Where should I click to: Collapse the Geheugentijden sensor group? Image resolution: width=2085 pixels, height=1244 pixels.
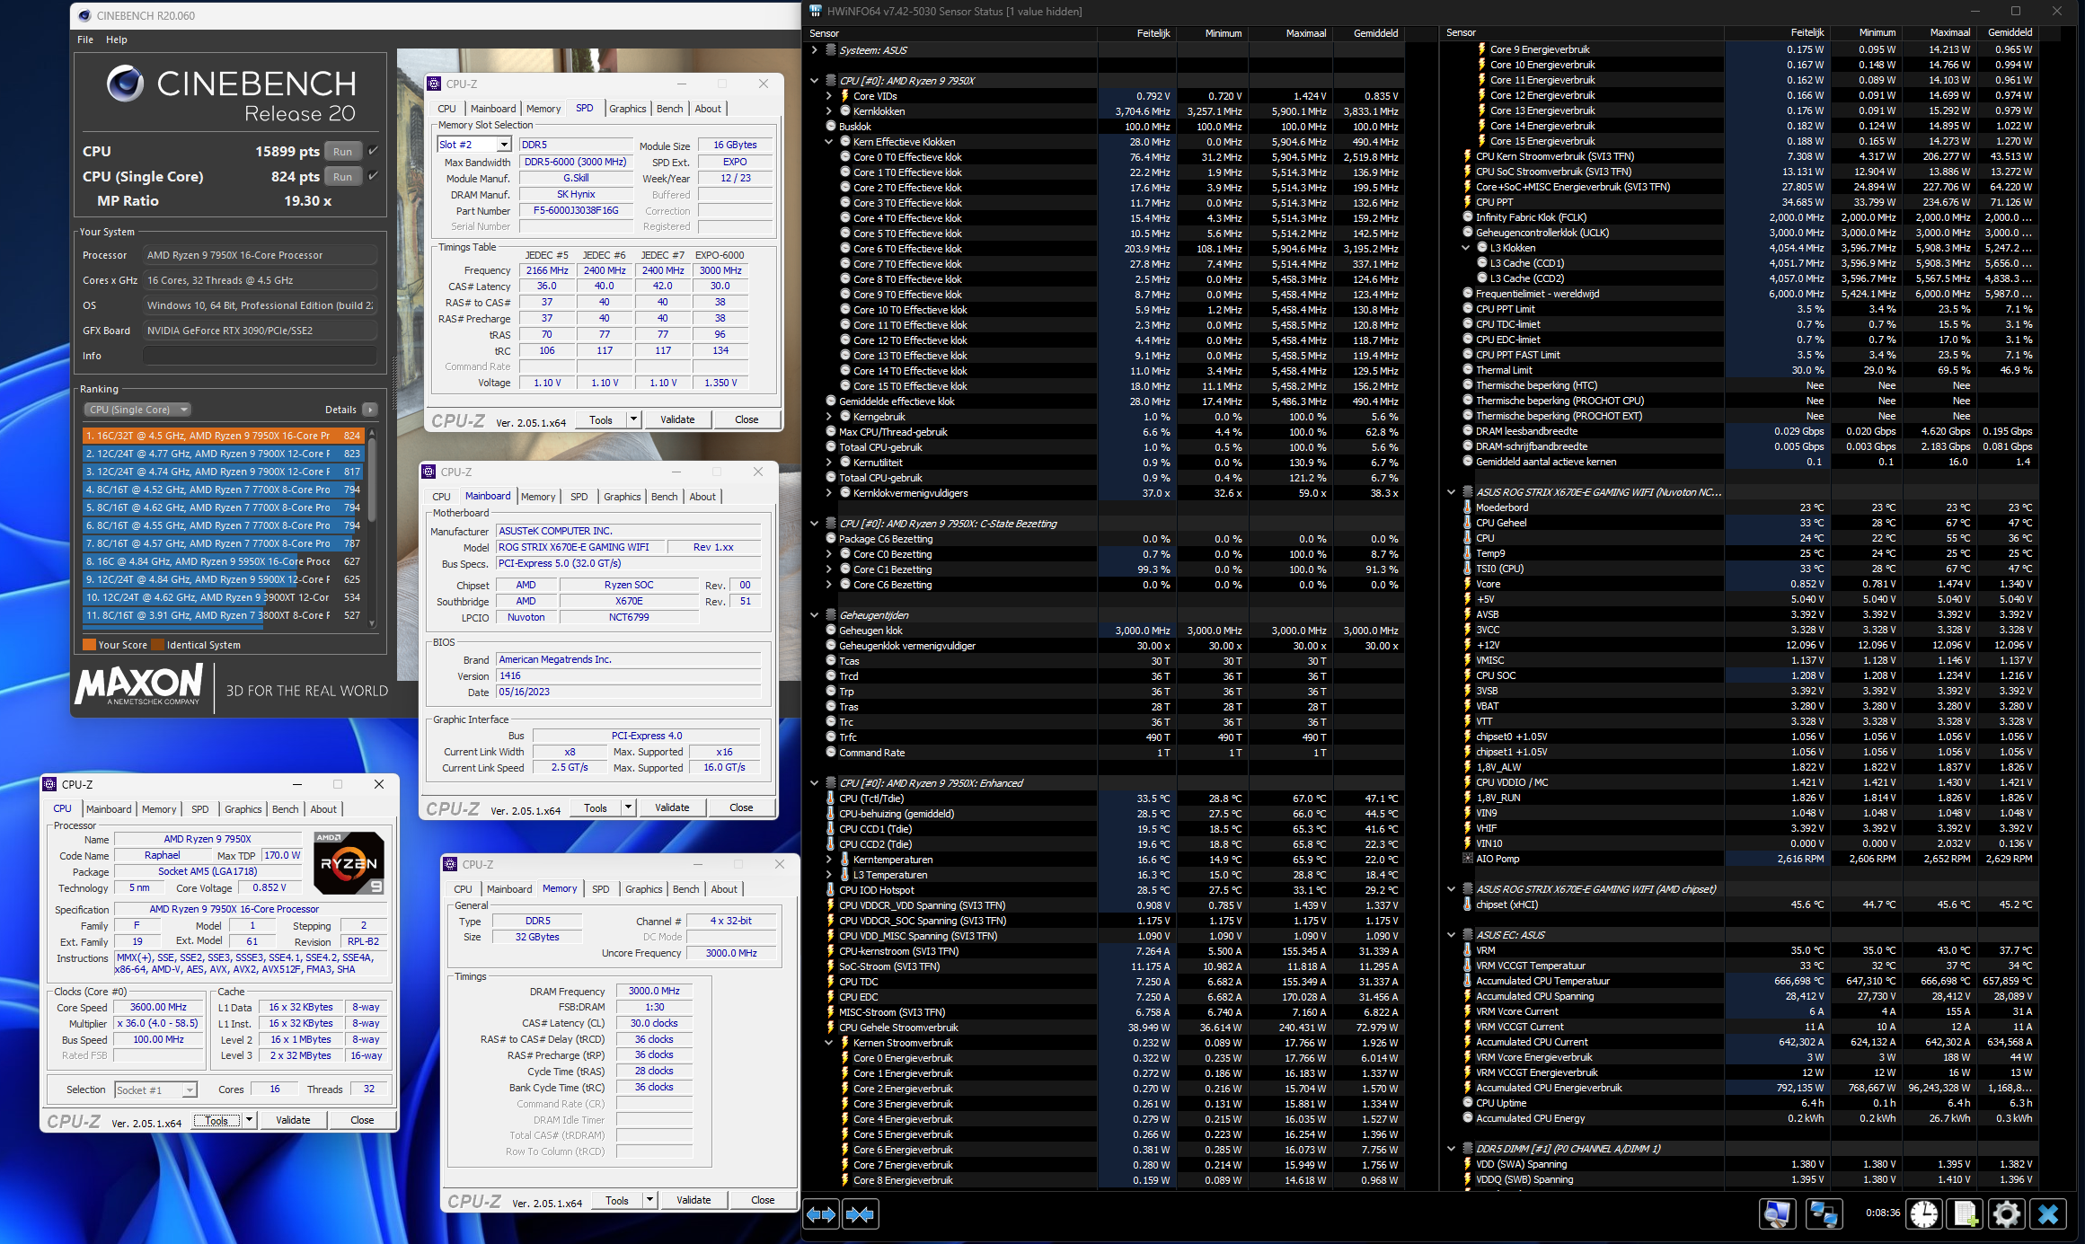(814, 615)
